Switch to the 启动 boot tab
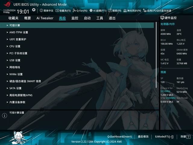Viewport: 193px width, 145px height. tap(87, 18)
